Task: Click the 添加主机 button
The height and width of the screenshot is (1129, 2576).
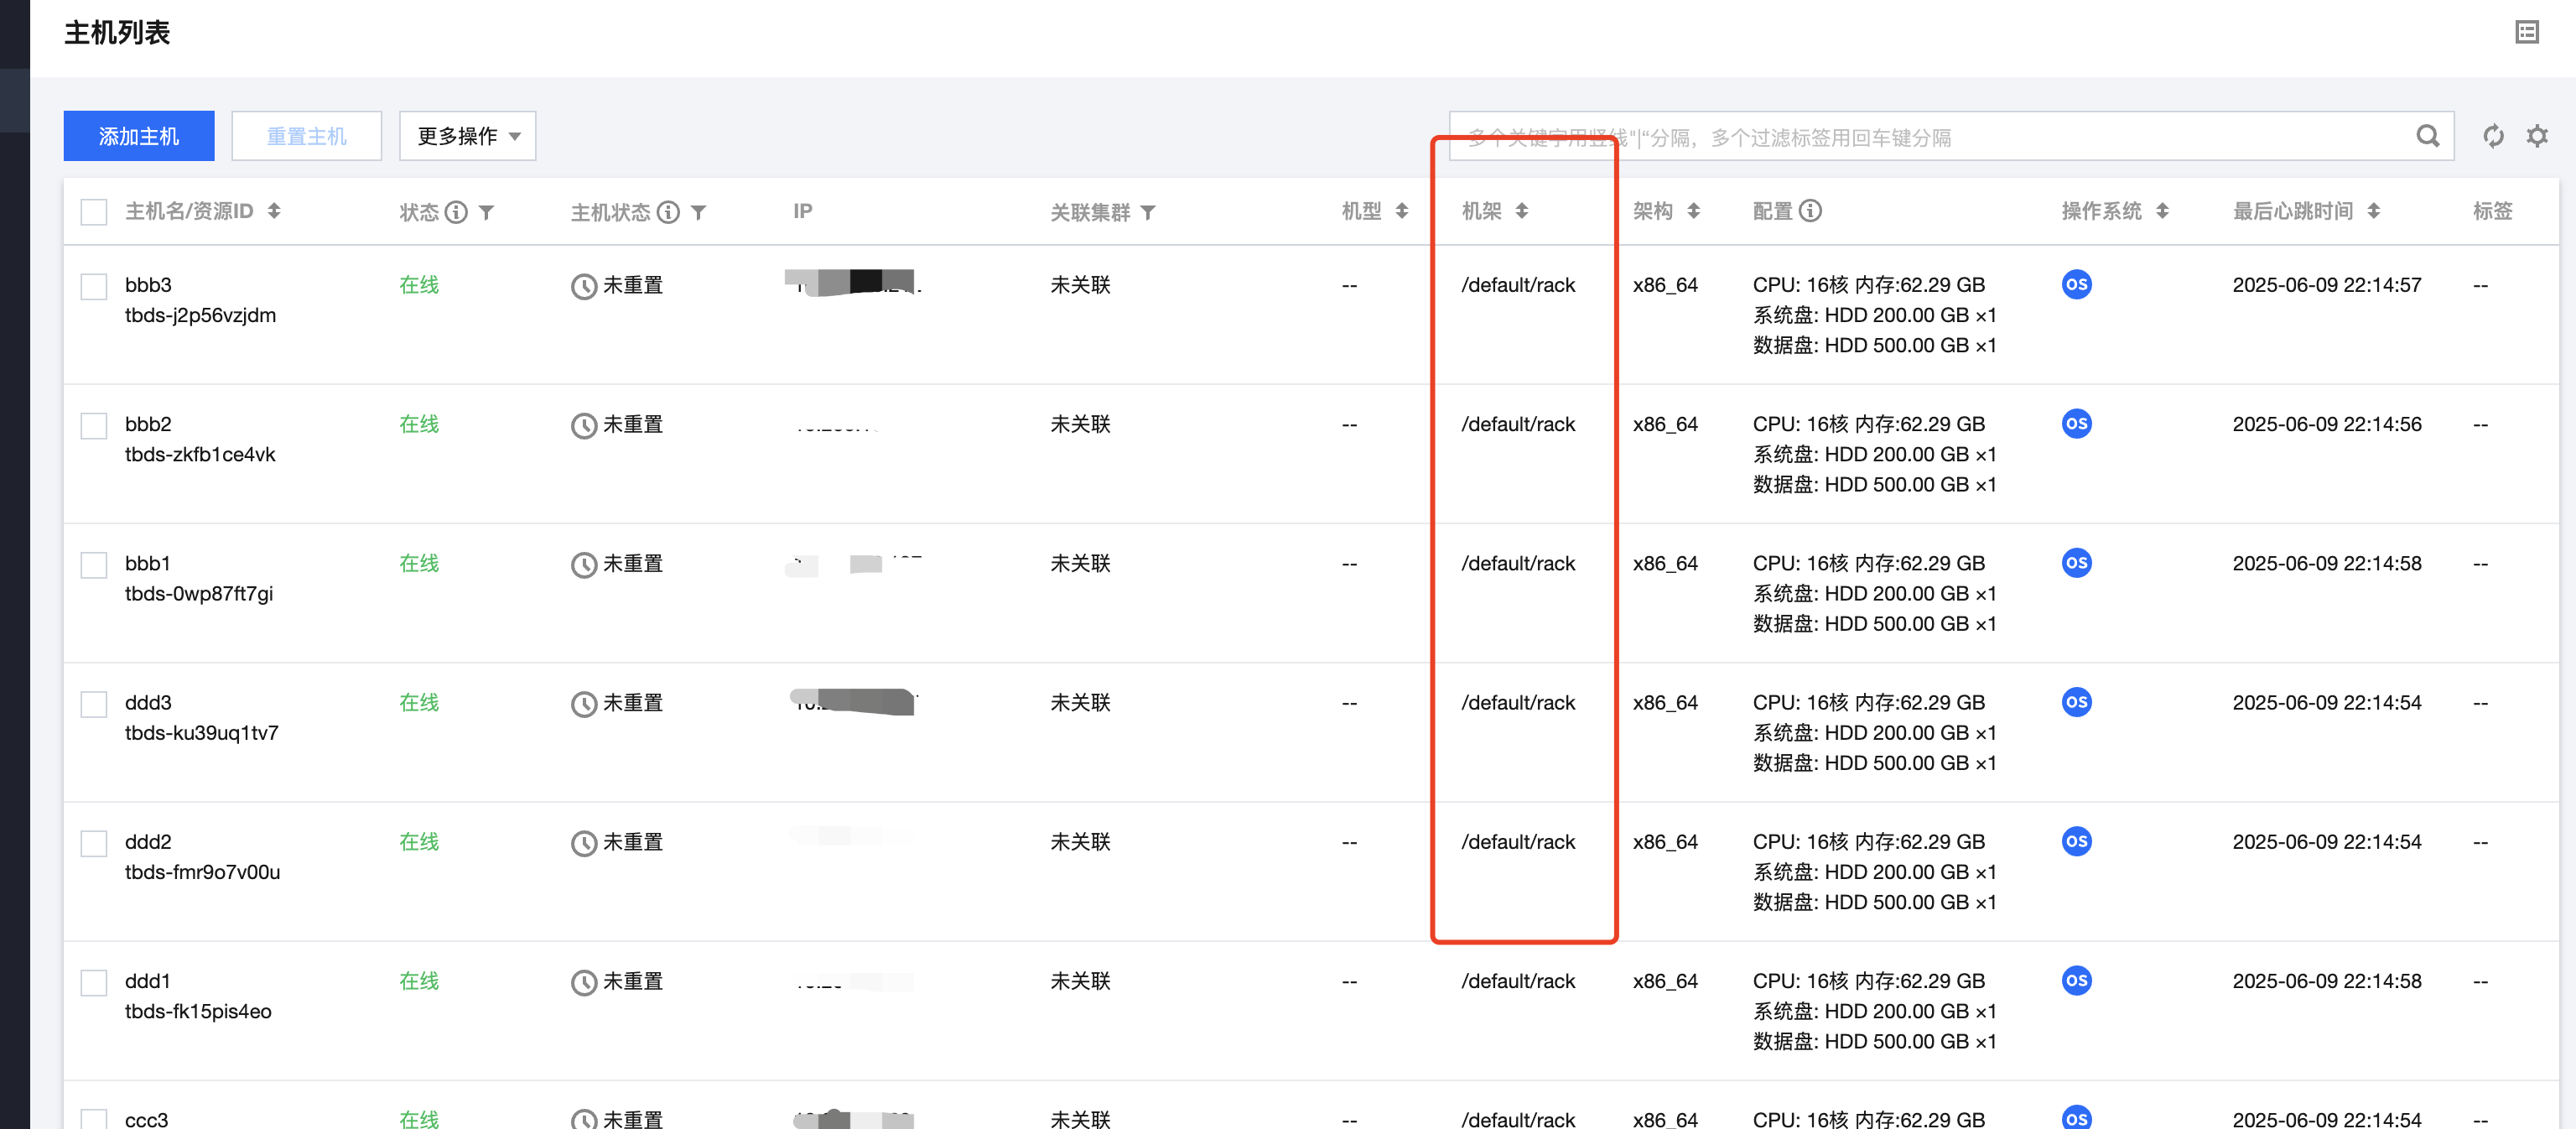Action: click(139, 136)
